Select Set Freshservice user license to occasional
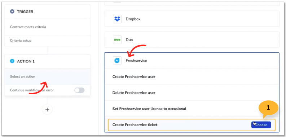The image size is (286, 137). click(192, 109)
